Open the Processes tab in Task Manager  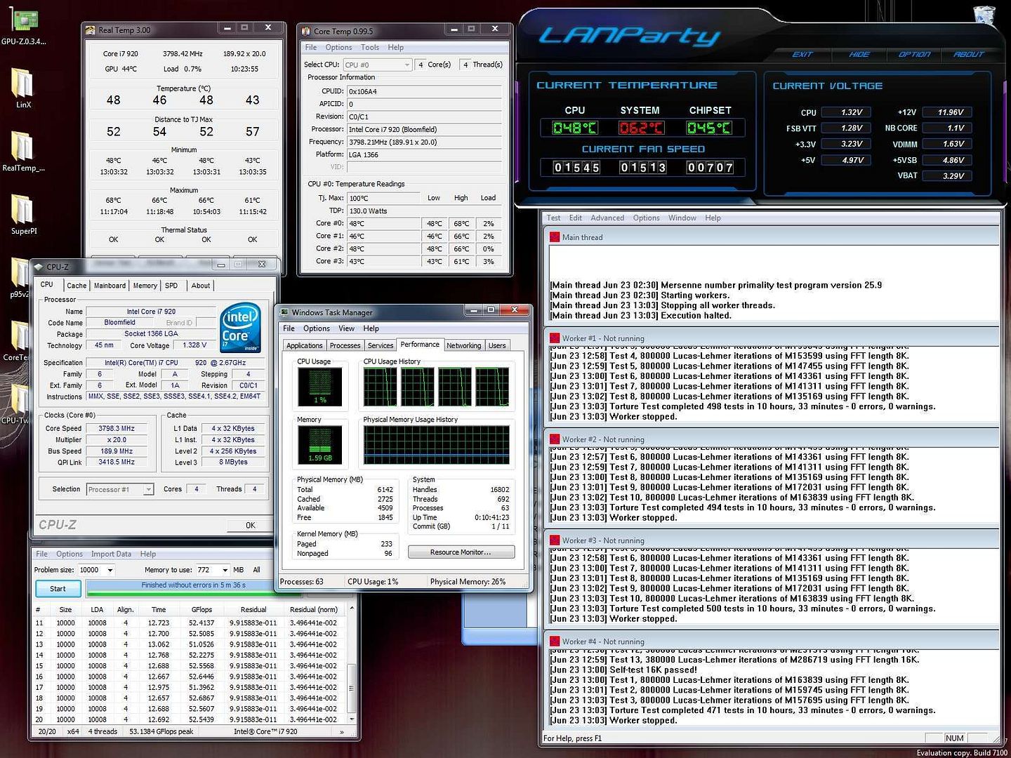pyautogui.click(x=345, y=345)
